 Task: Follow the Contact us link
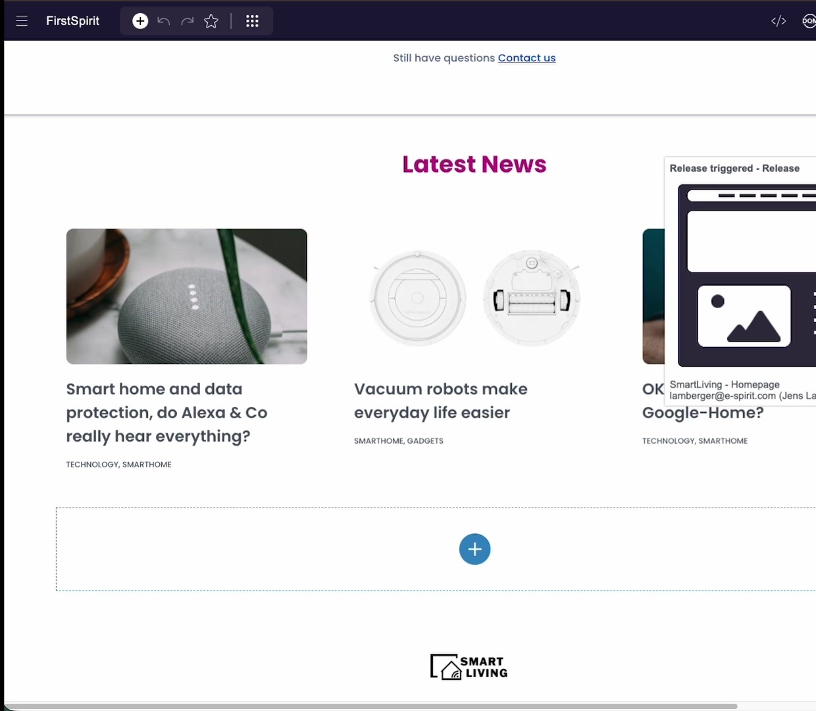526,58
